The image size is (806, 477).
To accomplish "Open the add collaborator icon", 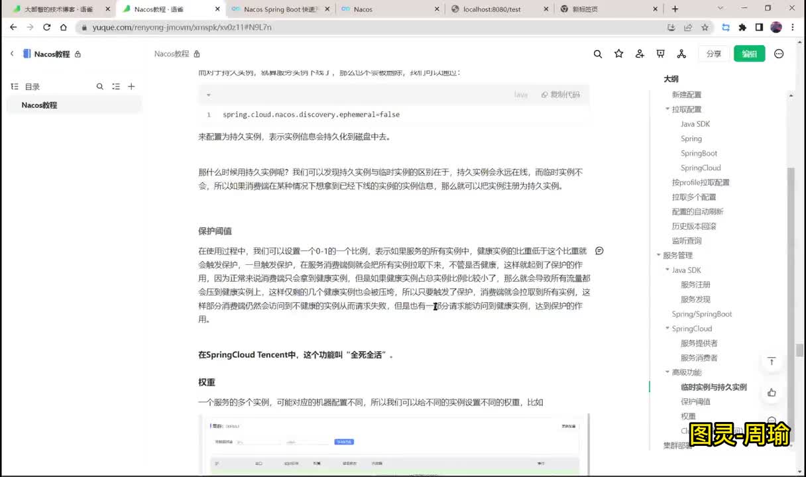I will (x=640, y=54).
